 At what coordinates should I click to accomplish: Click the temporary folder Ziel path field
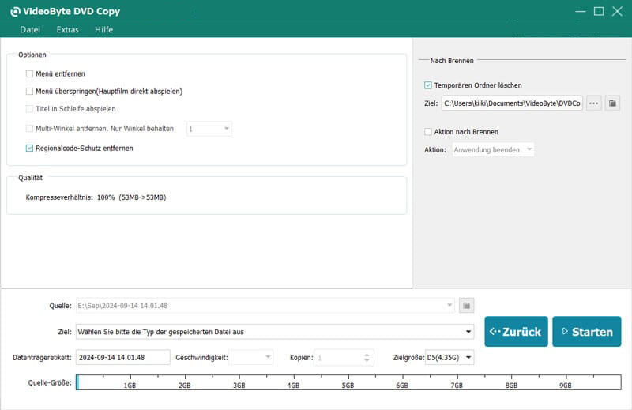512,103
